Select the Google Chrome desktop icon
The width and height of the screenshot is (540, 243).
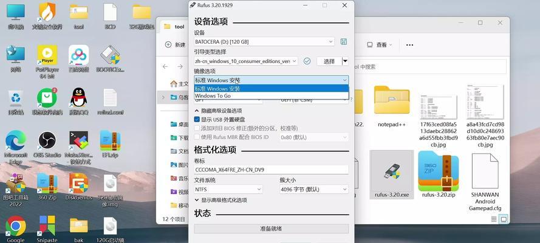[x=16, y=229]
